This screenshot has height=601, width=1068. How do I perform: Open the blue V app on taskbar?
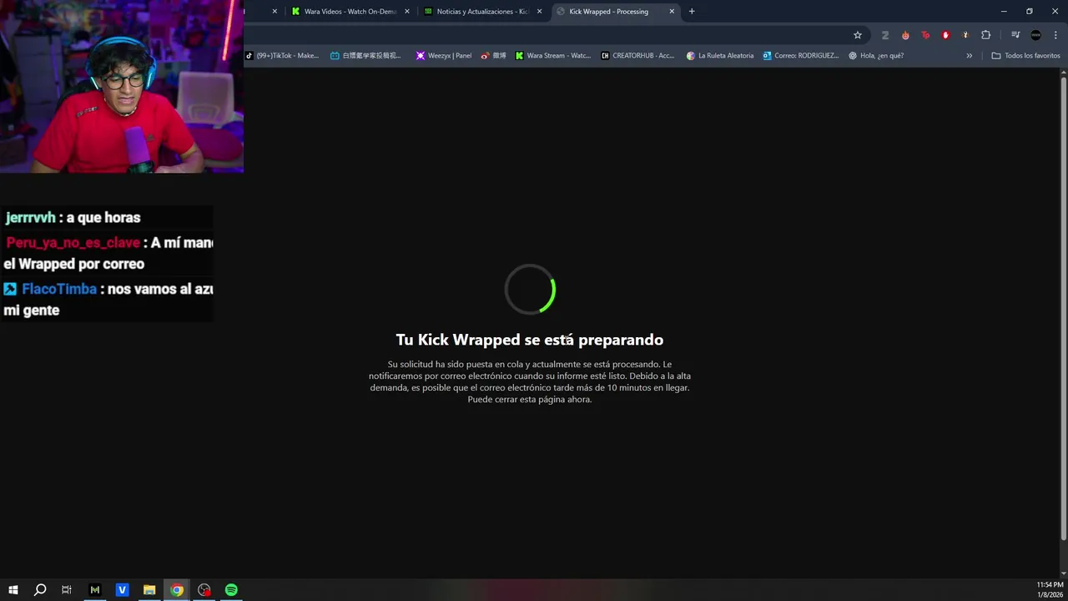(122, 590)
